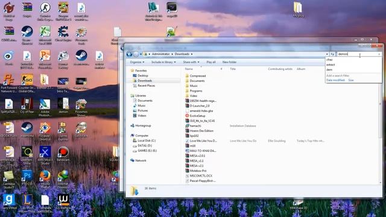Click the New folder button
The height and width of the screenshot is (217, 386).
point(229,62)
